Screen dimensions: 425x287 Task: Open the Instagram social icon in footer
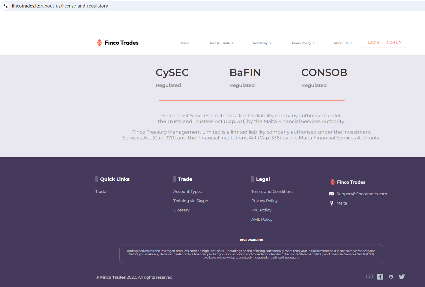coord(391,277)
